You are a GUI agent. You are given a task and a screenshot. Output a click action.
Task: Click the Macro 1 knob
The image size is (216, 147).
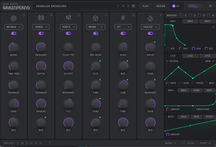pyautogui.click(x=181, y=15)
